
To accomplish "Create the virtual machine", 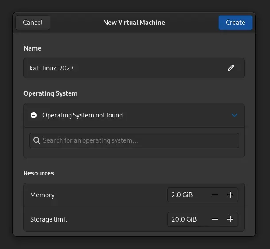I will 235,23.
